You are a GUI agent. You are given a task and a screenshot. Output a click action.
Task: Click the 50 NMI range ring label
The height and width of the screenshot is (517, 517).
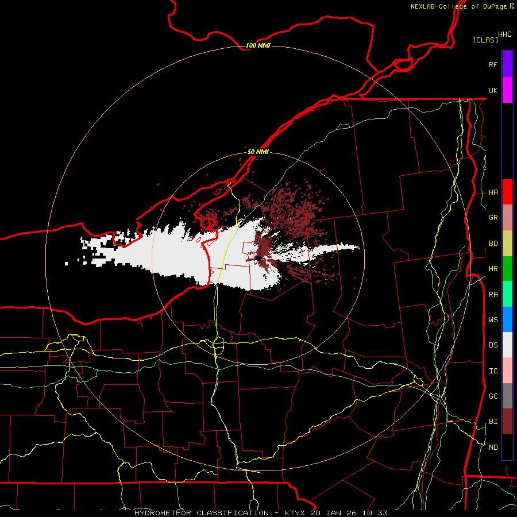[258, 152]
